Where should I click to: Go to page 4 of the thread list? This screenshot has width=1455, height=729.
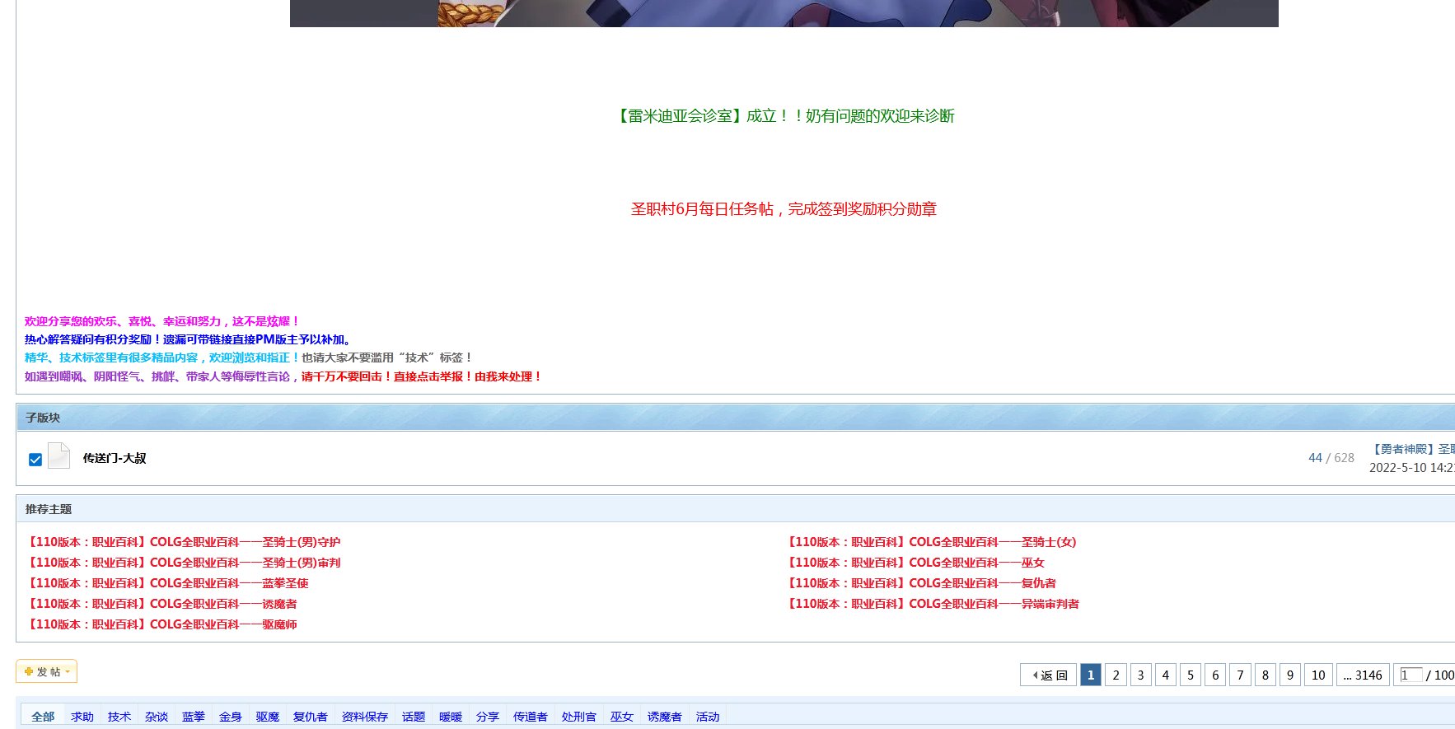click(x=1165, y=675)
